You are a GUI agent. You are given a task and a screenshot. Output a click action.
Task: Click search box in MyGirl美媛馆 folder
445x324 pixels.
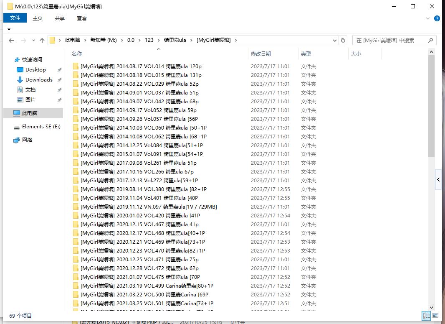click(390, 41)
